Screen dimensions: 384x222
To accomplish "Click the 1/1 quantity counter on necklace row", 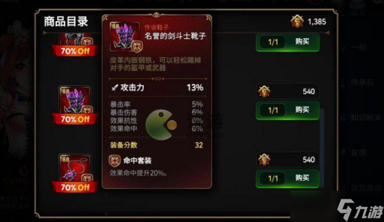I will tap(273, 178).
